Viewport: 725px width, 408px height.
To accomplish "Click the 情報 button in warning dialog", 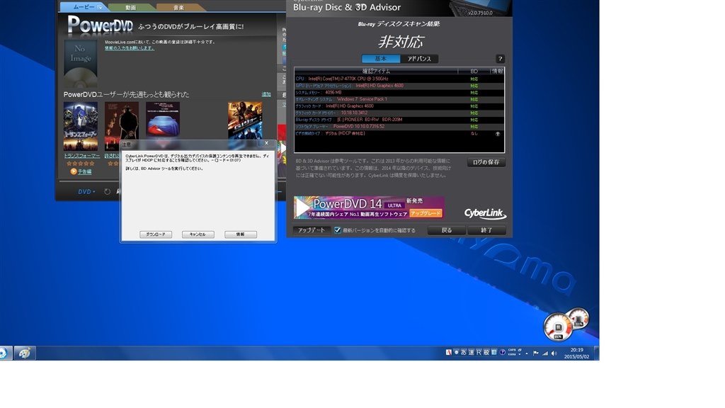I will point(241,234).
